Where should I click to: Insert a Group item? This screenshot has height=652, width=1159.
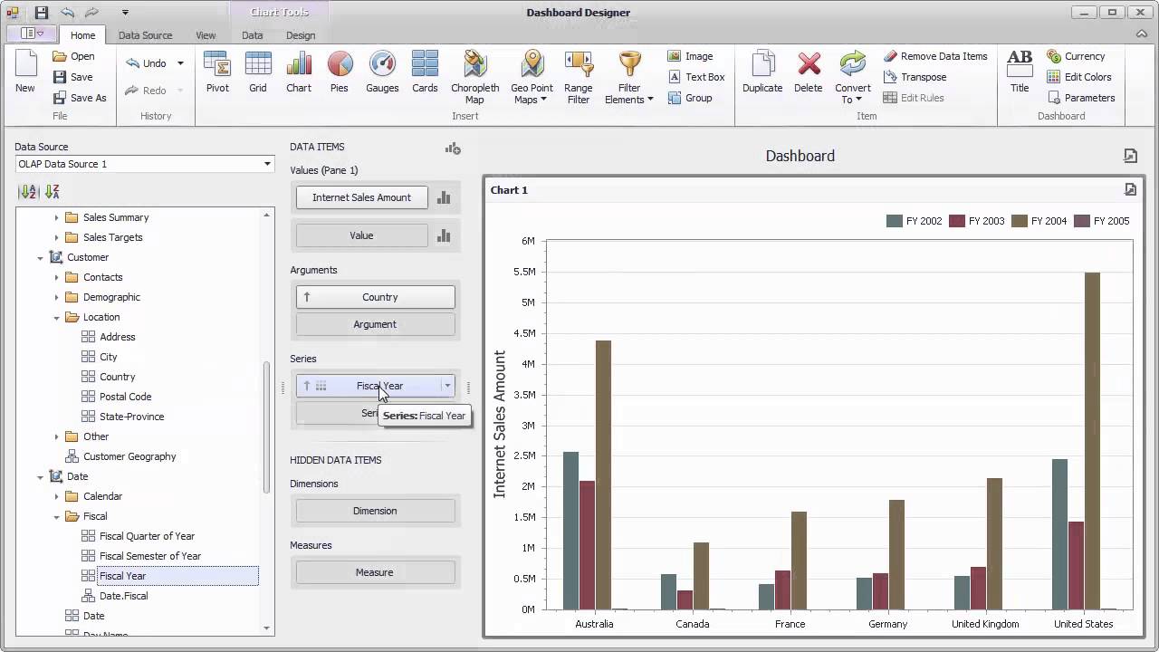coord(690,98)
